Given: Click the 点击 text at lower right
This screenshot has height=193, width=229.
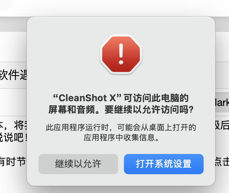Looking at the screenshot, I should 222,162.
